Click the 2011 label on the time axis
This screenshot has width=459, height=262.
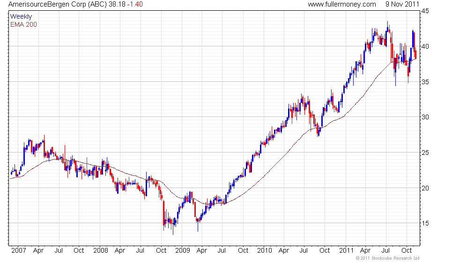[346, 251]
